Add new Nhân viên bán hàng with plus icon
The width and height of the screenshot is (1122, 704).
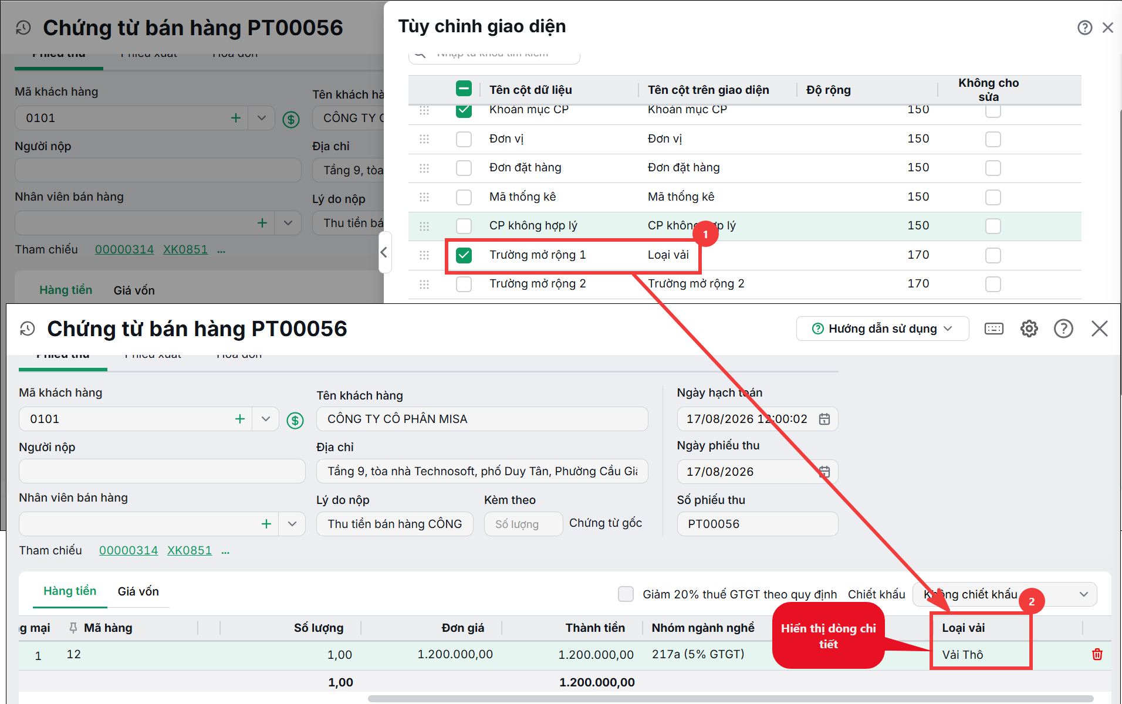pos(266,524)
